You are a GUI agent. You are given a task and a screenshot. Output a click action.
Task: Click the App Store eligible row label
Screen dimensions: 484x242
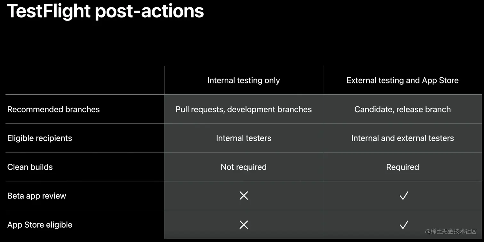tap(40, 225)
